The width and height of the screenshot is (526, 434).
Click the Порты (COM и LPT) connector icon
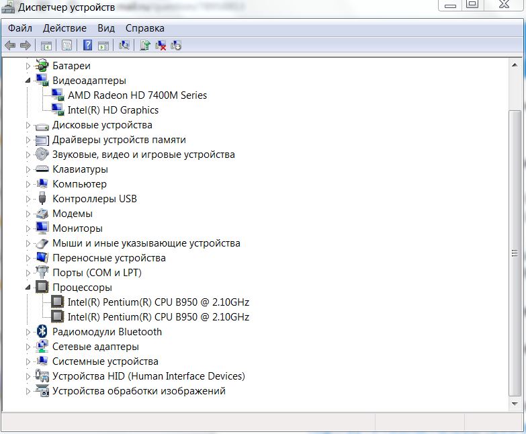pos(42,272)
